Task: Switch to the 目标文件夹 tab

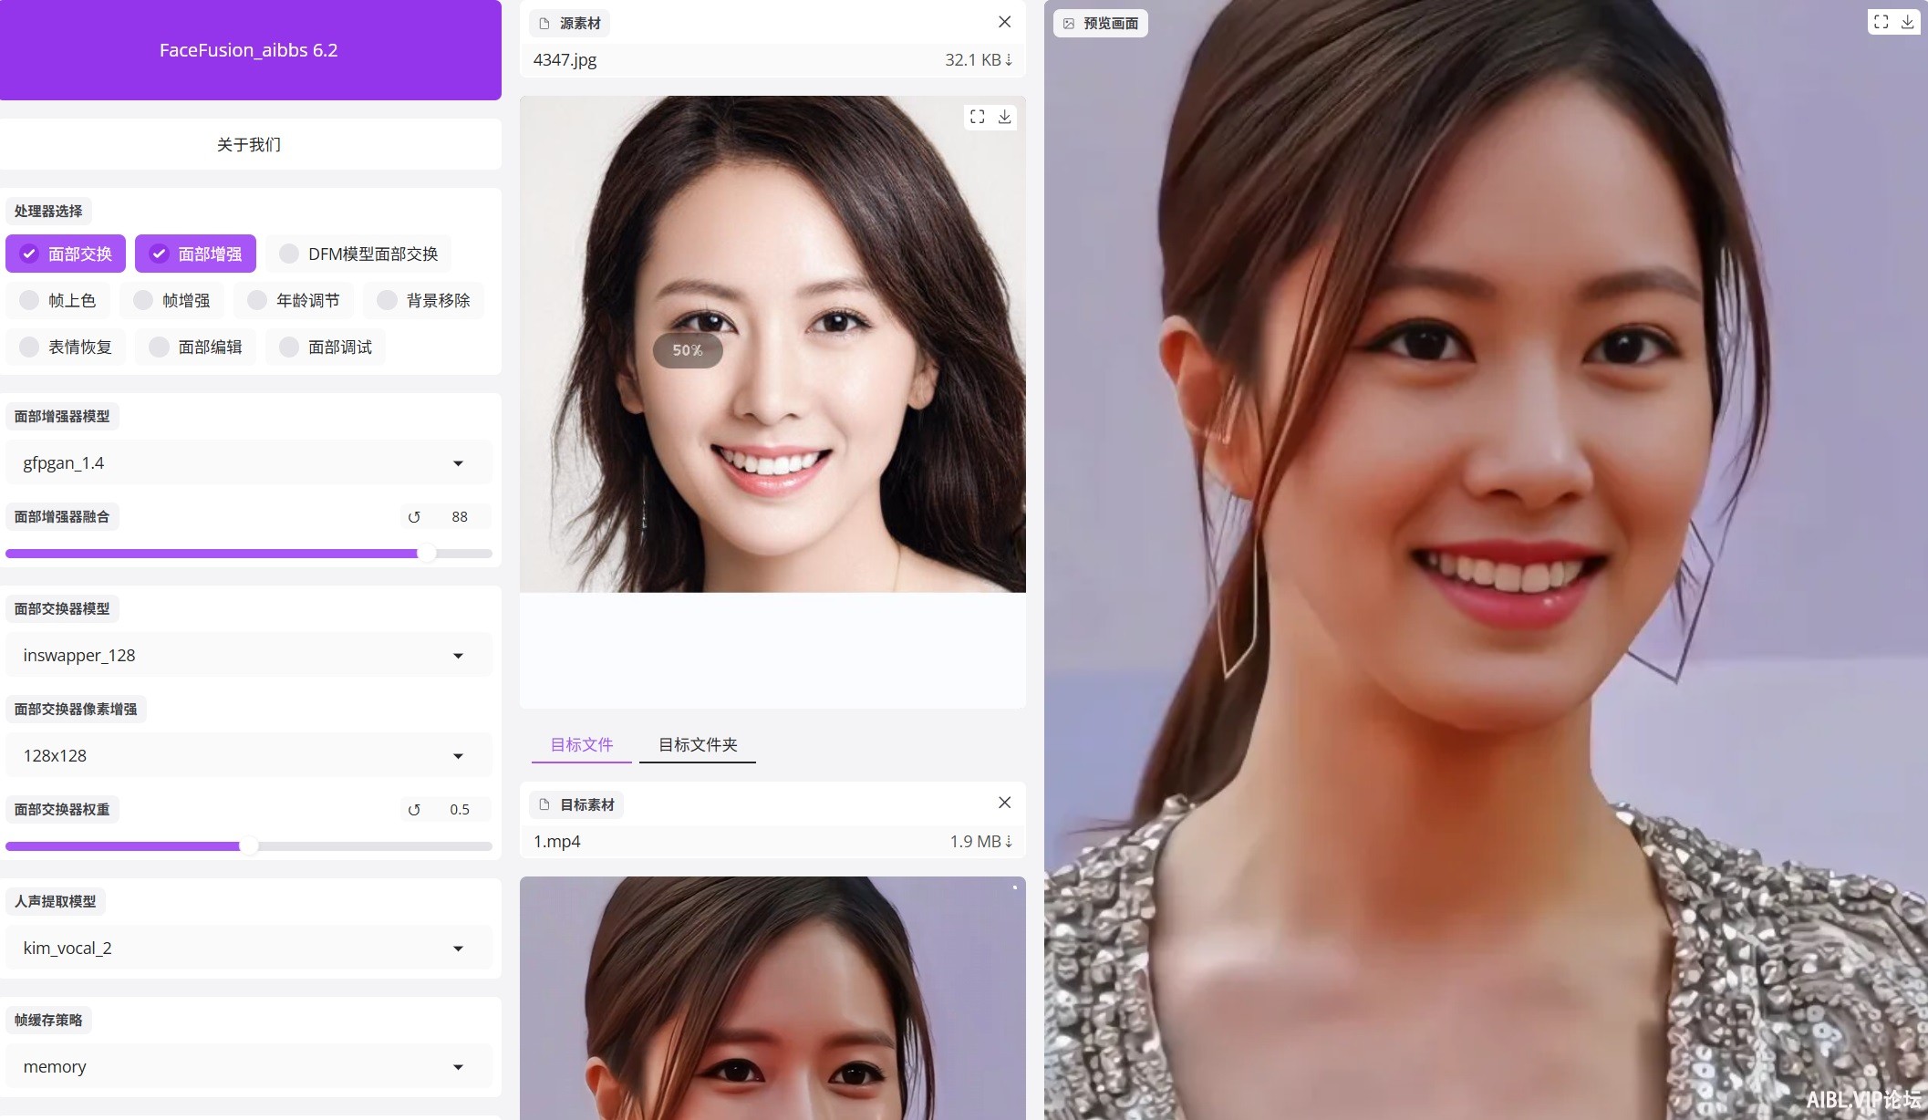Action: (x=698, y=745)
